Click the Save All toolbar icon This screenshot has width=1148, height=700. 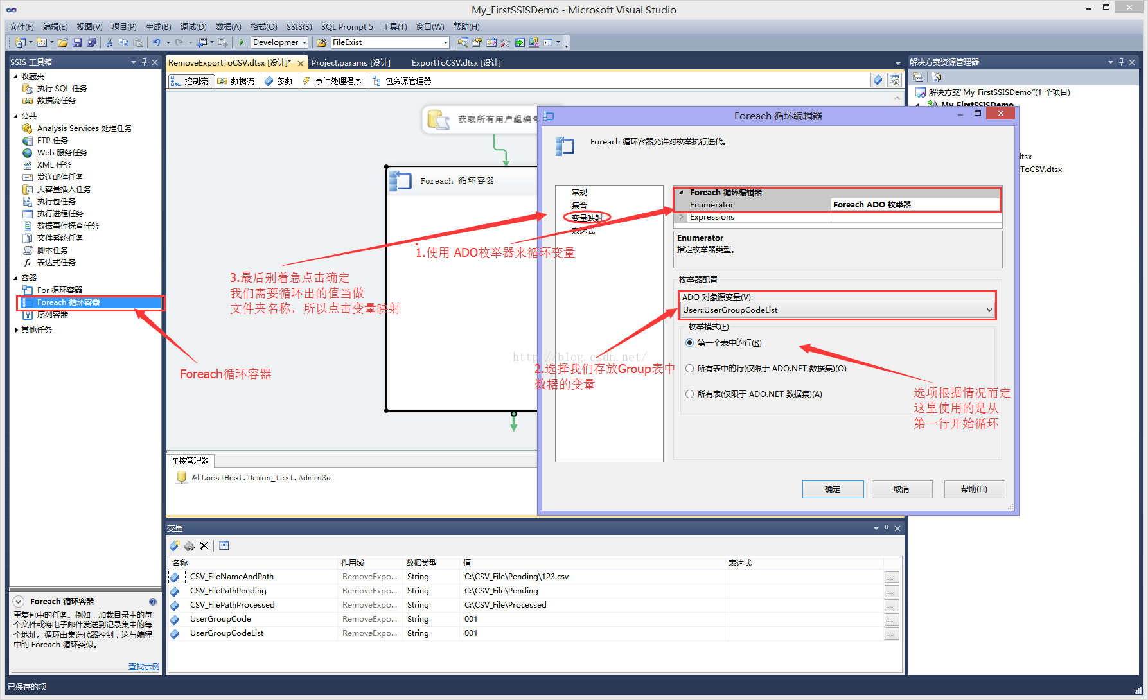point(91,42)
